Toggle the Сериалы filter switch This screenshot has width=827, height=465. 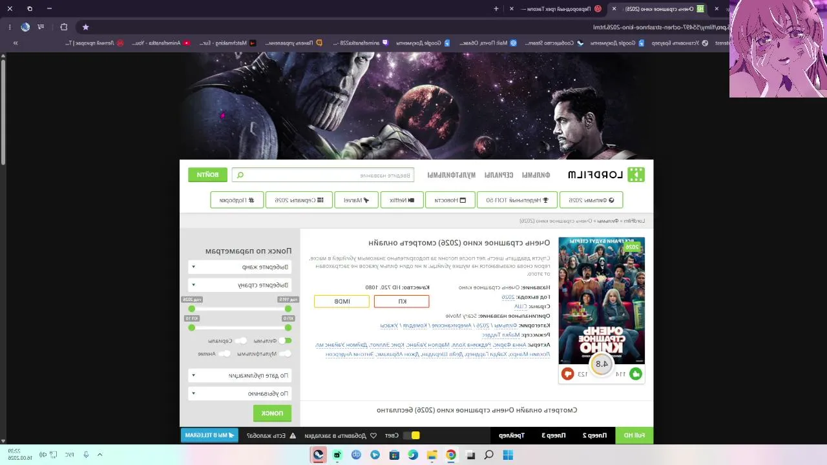(x=240, y=340)
